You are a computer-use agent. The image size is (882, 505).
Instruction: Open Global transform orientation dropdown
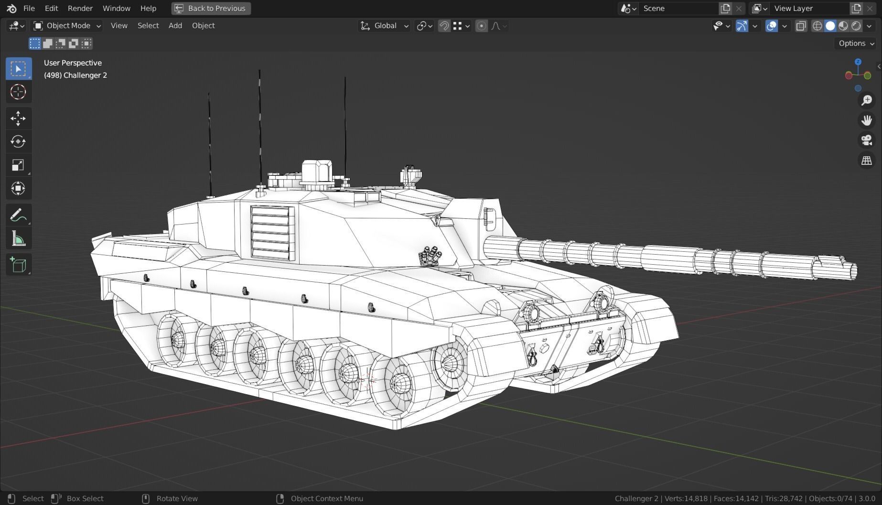click(384, 26)
